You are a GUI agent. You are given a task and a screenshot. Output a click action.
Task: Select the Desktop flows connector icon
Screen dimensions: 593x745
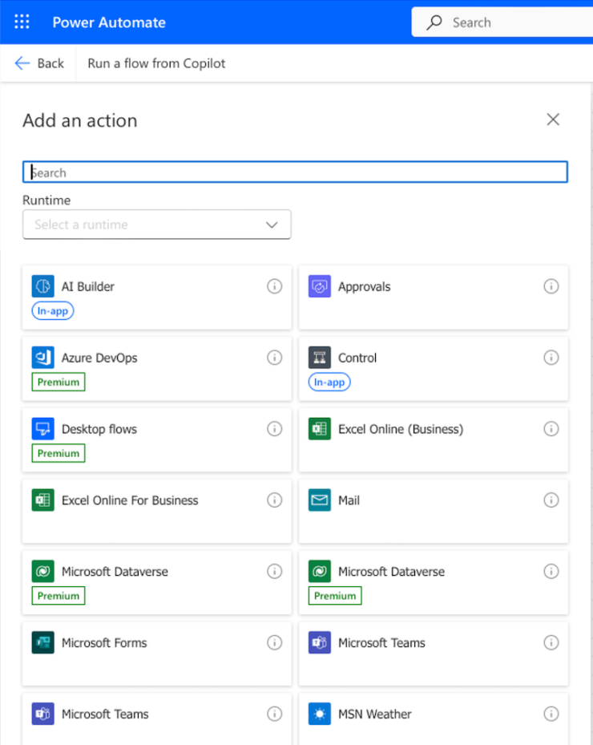coord(43,428)
